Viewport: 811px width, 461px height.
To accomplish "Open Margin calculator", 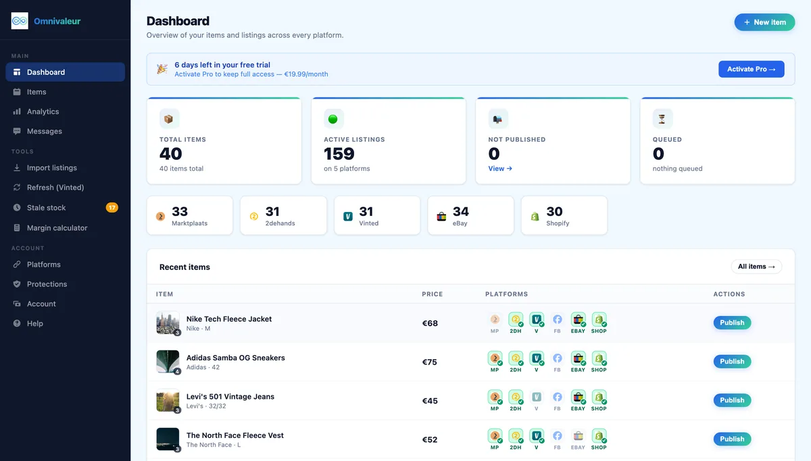I will click(65, 228).
